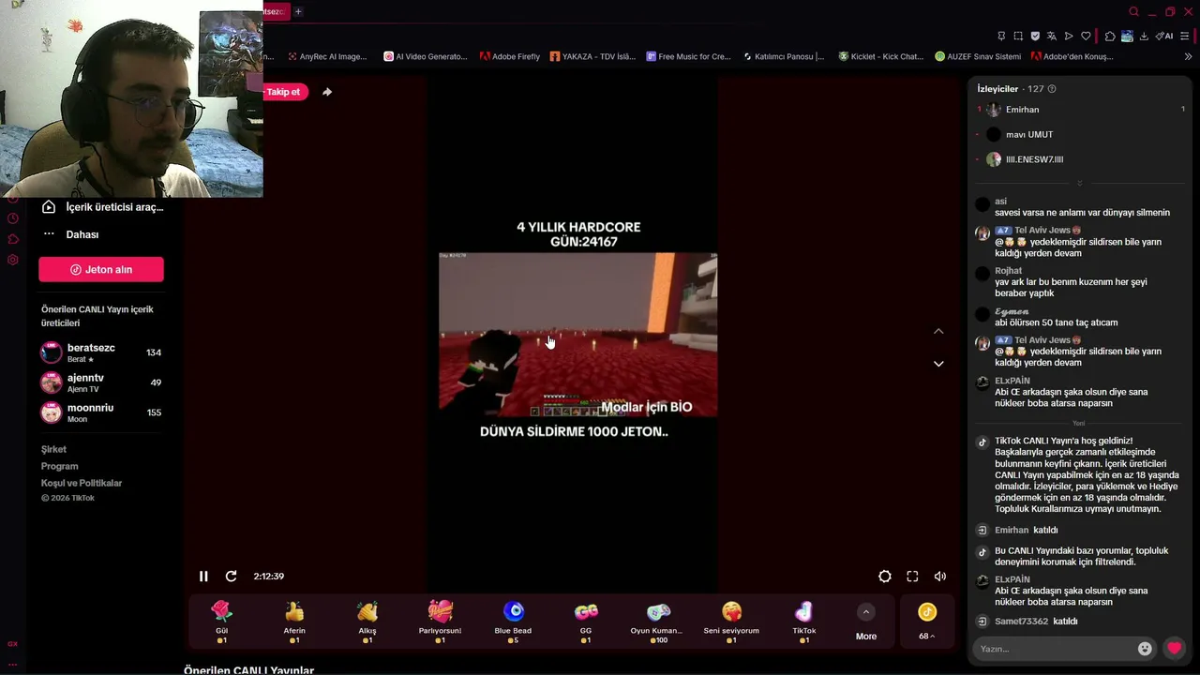Open the AI Video Generator bookmark
1200x675 pixels.
[x=426, y=56]
